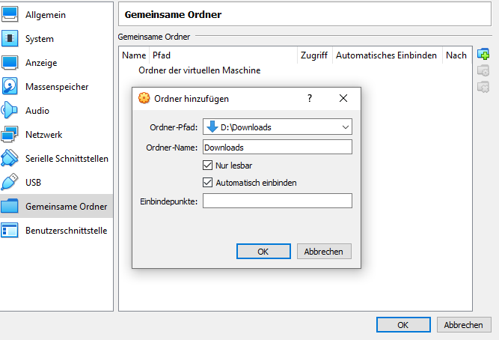Click the Ordner-Name text field

[x=277, y=148]
